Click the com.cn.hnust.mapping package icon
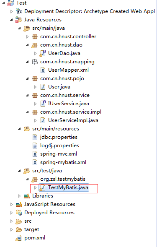The width and height of the screenshot is (157, 247). [x=35, y=62]
